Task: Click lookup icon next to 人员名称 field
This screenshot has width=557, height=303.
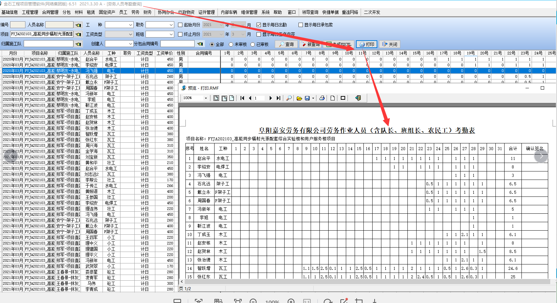Action: pos(78,25)
